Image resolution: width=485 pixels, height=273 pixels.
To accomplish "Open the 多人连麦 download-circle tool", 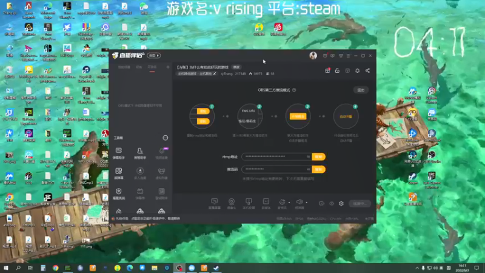I will (x=140, y=174).
